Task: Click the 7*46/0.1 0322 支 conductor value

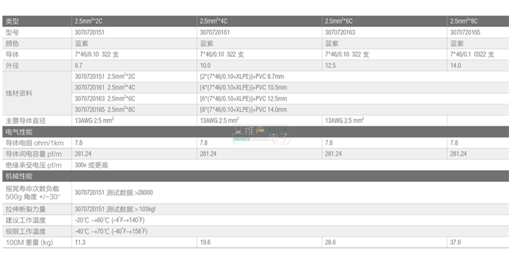Action: pyautogui.click(x=472, y=55)
